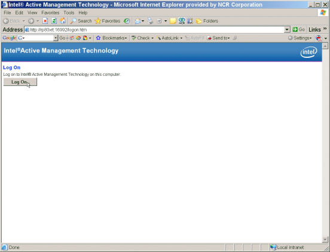Open the Search pane

[81, 21]
